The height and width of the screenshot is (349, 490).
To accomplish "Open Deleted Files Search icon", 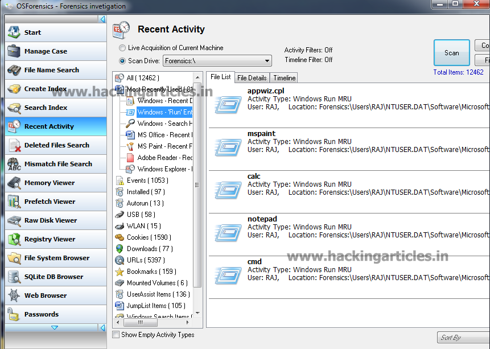I will coord(15,145).
